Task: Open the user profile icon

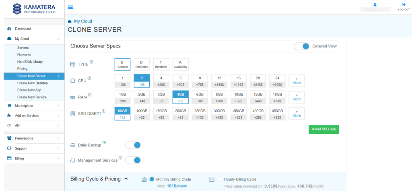Action: point(375,5)
